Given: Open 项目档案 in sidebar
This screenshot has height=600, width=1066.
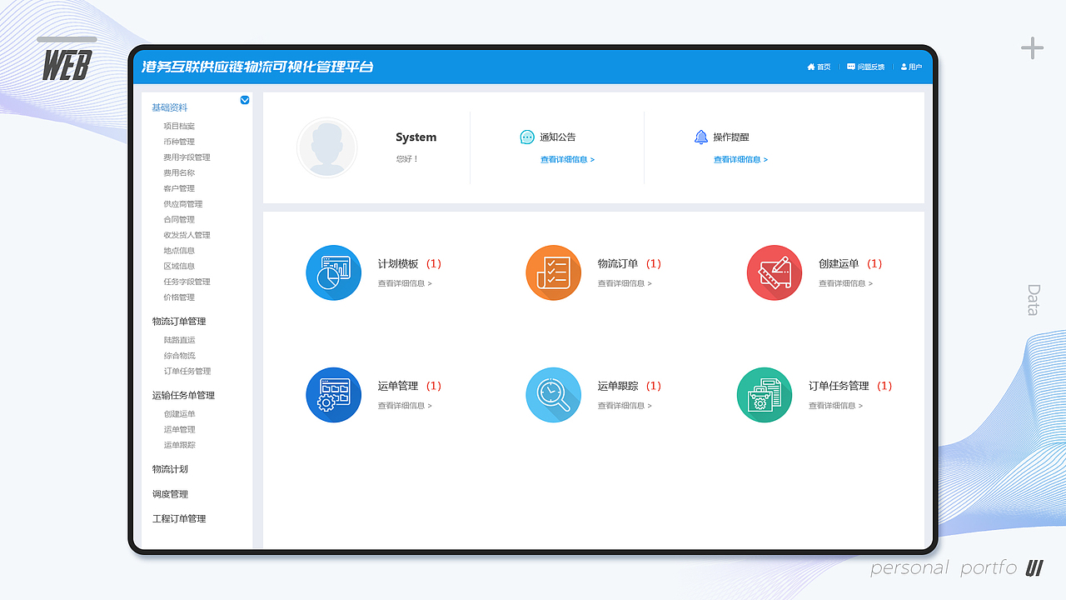Looking at the screenshot, I should [x=179, y=127].
